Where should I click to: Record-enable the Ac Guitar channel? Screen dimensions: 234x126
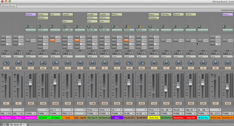[40, 44]
